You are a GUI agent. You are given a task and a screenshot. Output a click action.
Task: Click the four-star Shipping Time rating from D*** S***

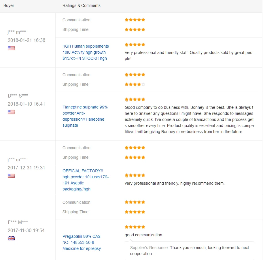135,84
